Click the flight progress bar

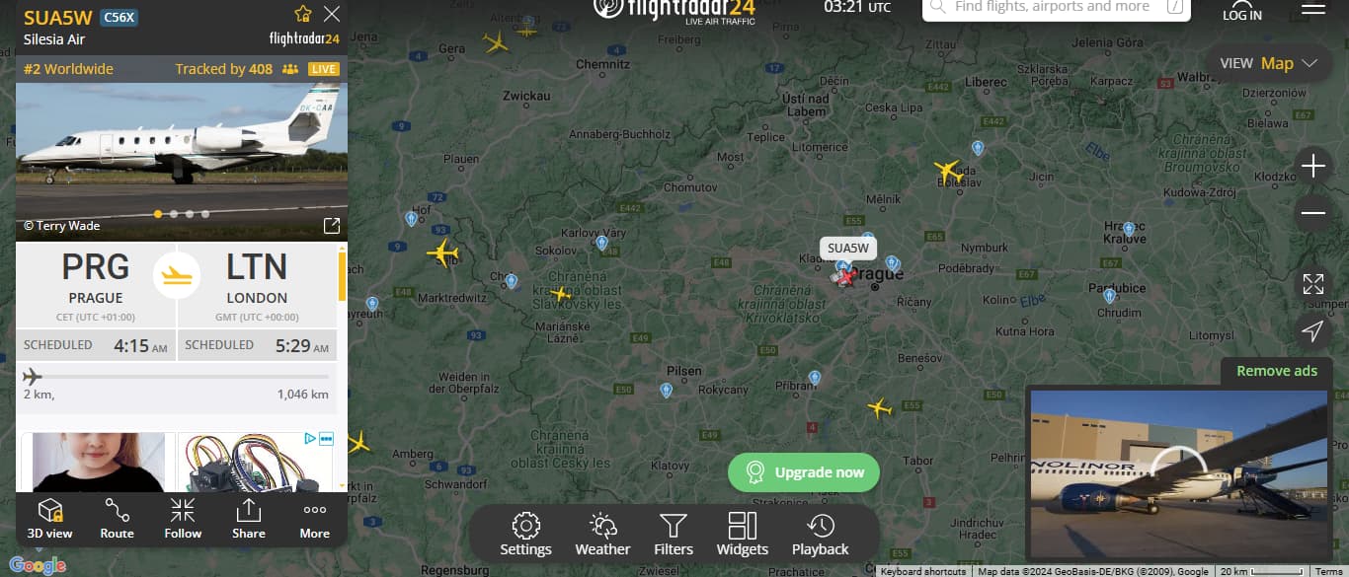(177, 376)
